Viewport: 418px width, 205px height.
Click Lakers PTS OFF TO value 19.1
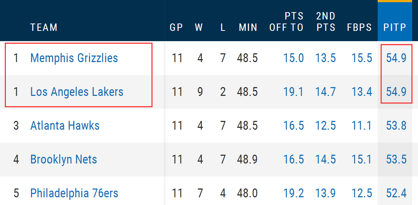(293, 92)
